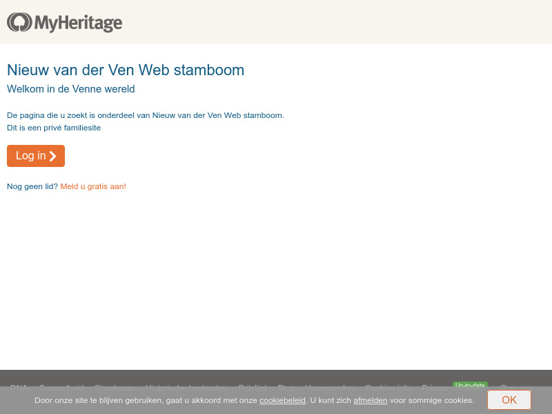Open the Gezondheid footer link

(x=61, y=388)
